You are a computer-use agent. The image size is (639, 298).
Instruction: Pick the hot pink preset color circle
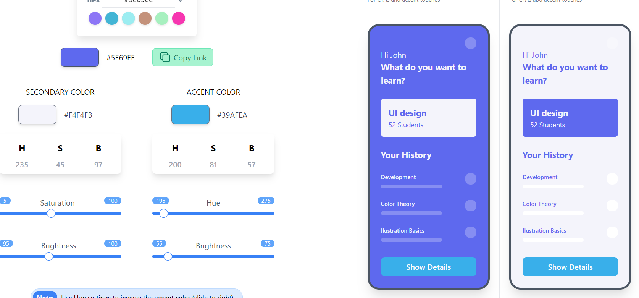[179, 18]
